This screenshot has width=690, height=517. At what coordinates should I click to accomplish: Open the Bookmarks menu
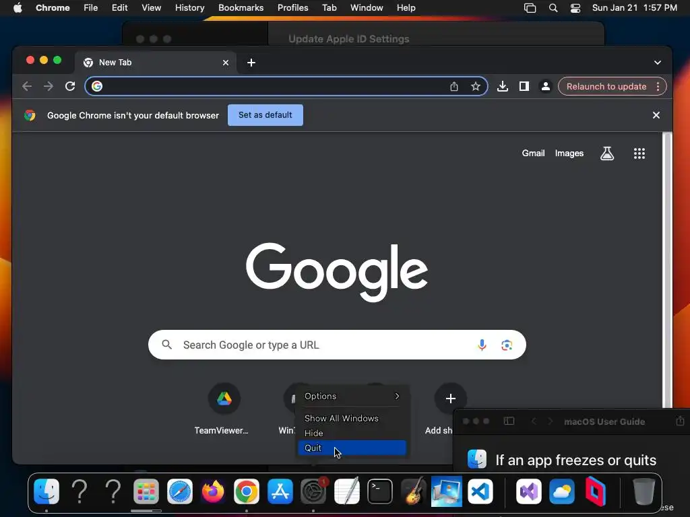click(241, 8)
